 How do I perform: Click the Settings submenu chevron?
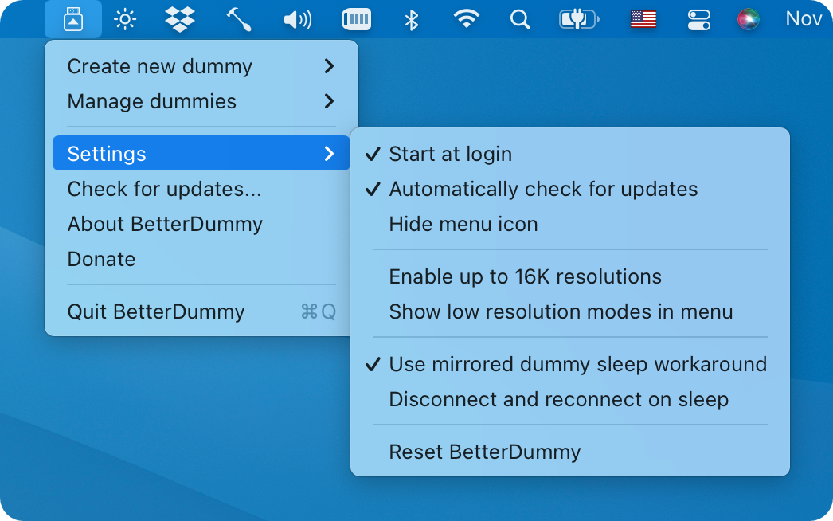330,154
